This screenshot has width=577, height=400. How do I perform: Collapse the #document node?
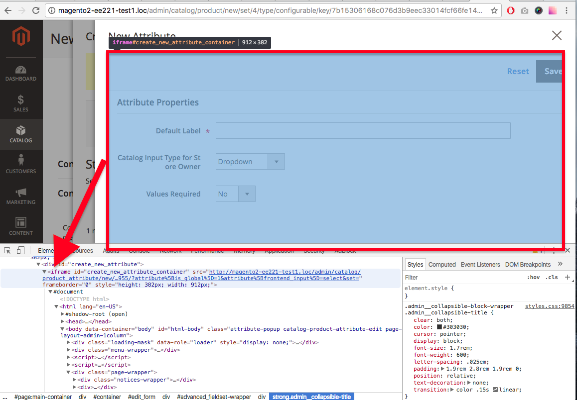pyautogui.click(x=50, y=292)
